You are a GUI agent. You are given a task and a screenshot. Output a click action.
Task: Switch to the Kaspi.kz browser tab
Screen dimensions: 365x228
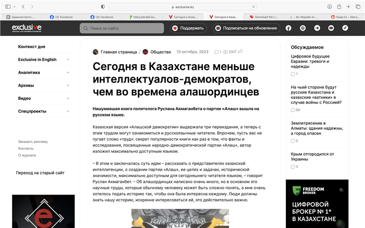pos(343,17)
